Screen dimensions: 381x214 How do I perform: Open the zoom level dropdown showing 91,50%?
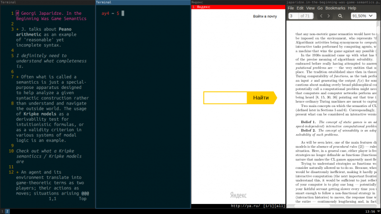(363, 16)
